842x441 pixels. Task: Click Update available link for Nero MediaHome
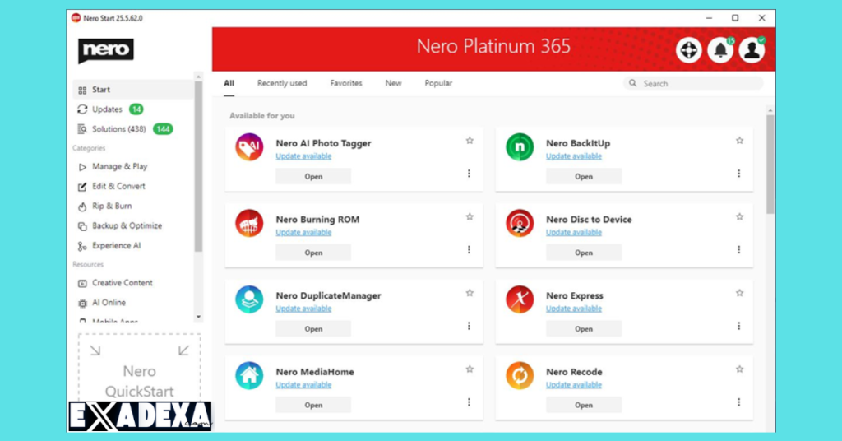coord(303,385)
